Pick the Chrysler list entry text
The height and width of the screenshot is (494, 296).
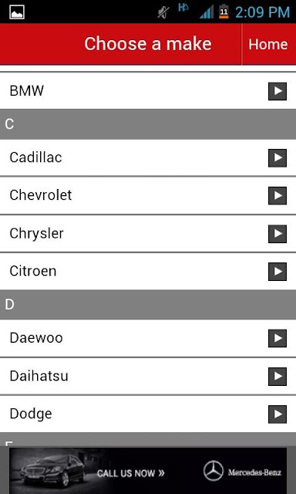(x=36, y=234)
